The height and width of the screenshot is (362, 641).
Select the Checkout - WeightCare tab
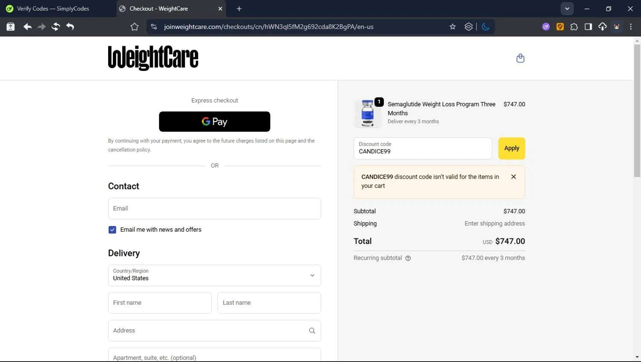coord(171,9)
